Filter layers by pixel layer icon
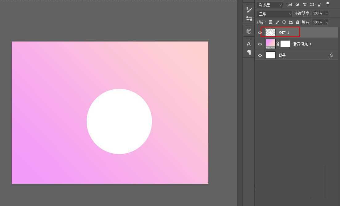This screenshot has width=340, height=206. (289, 5)
